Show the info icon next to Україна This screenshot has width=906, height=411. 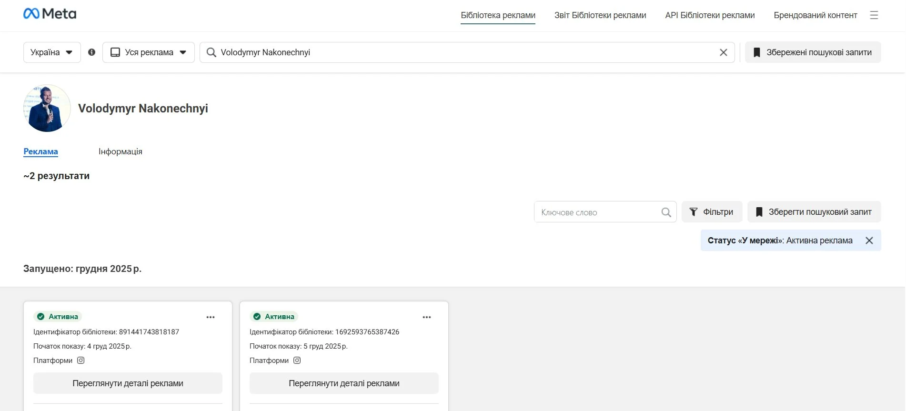(92, 52)
